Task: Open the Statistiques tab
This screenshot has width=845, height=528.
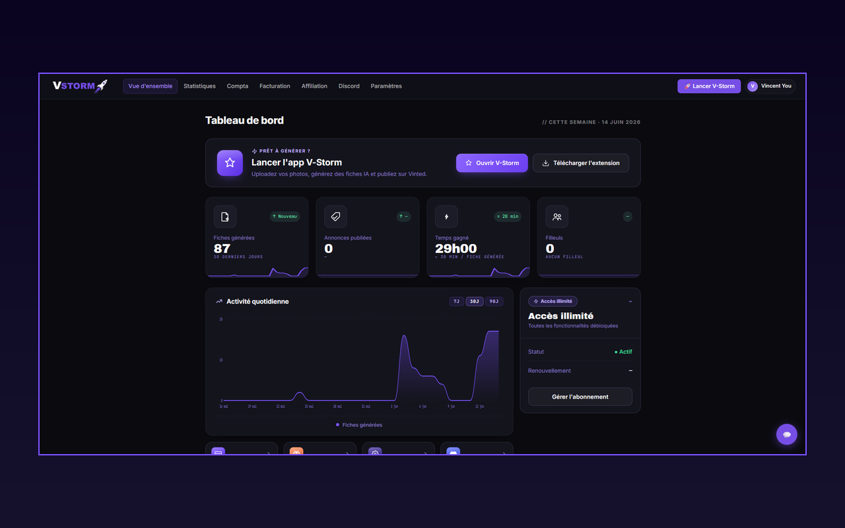Action: point(199,86)
